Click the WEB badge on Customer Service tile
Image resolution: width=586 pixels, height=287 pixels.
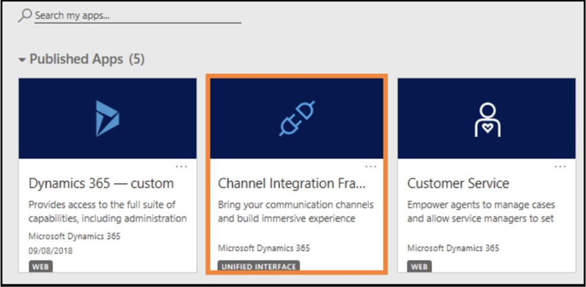pyautogui.click(x=419, y=266)
